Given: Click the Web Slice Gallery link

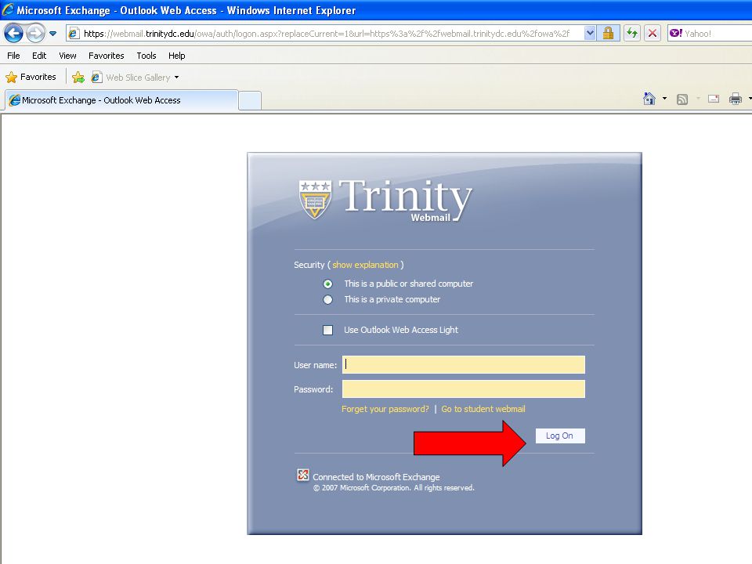Looking at the screenshot, I should [131, 78].
